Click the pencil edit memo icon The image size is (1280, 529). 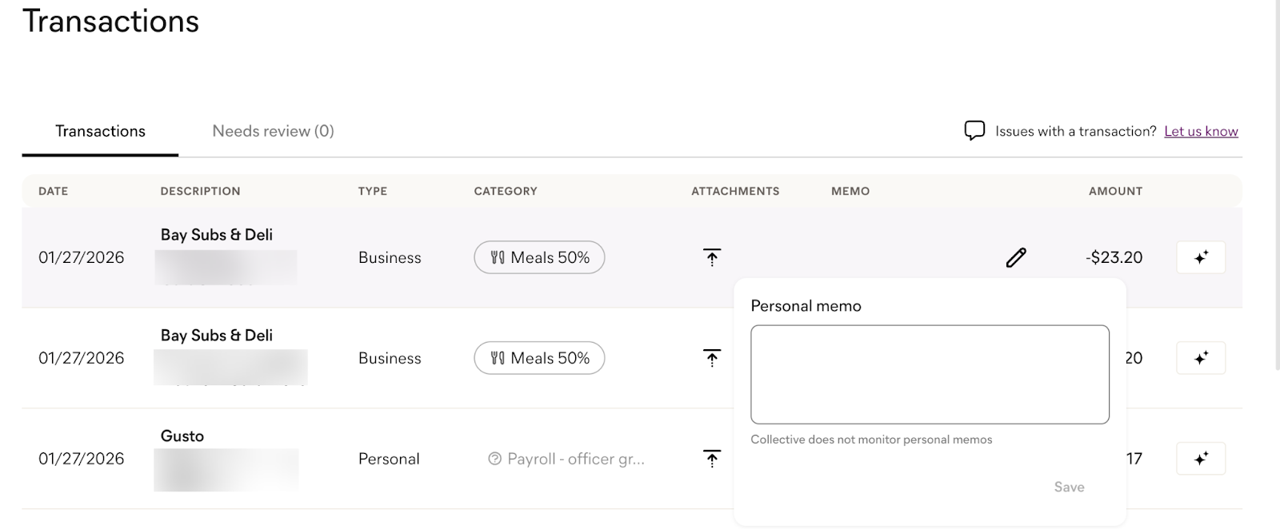[x=1016, y=257]
